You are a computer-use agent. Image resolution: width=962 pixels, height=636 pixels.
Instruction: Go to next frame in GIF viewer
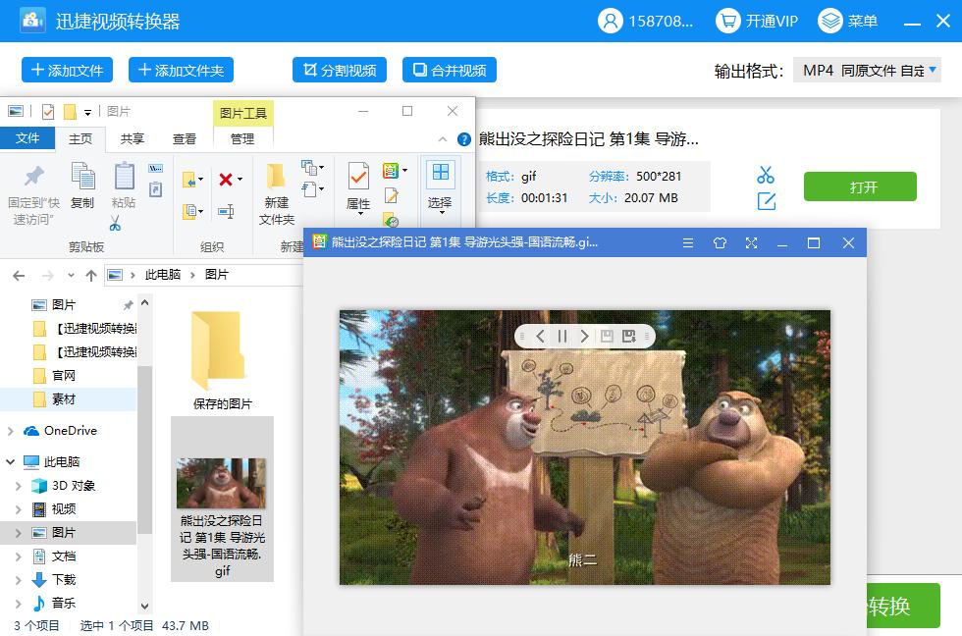(585, 337)
